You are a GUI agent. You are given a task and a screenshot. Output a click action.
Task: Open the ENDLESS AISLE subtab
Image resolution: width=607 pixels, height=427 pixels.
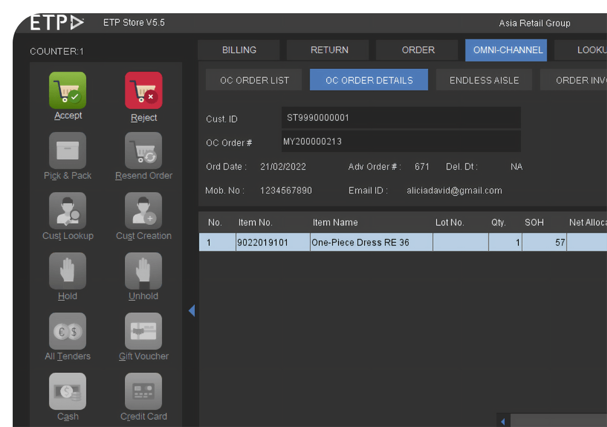pyautogui.click(x=484, y=80)
